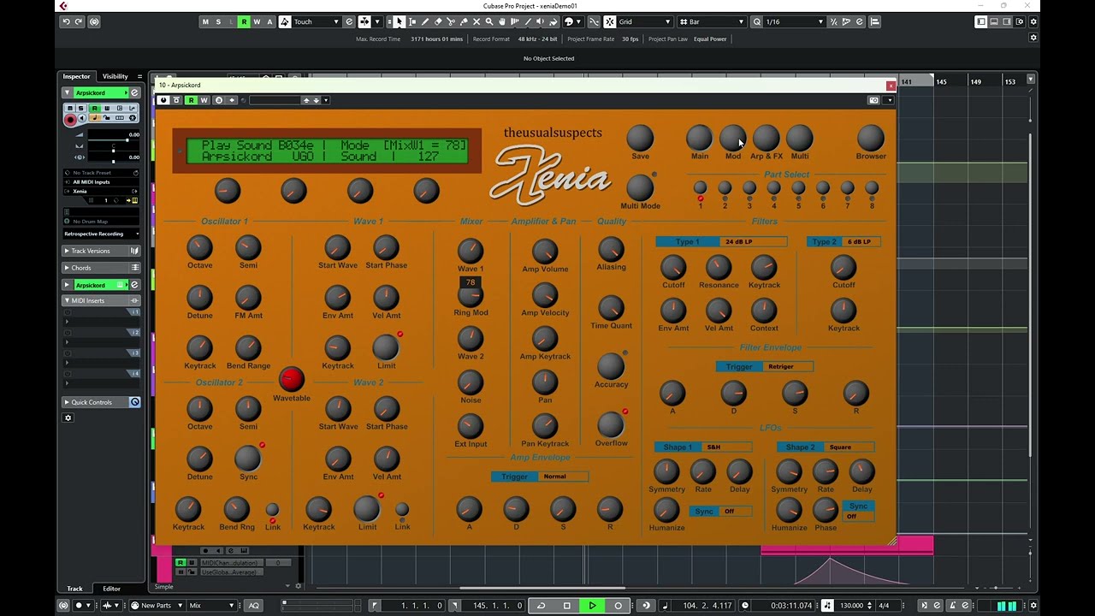Expand the MIDI Inserts section header

point(101,300)
